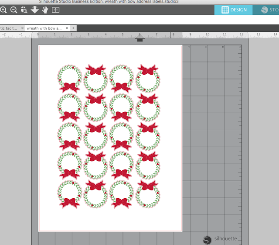Add a new document tab
Screen dimensions: 279x245
[x=73, y=28]
